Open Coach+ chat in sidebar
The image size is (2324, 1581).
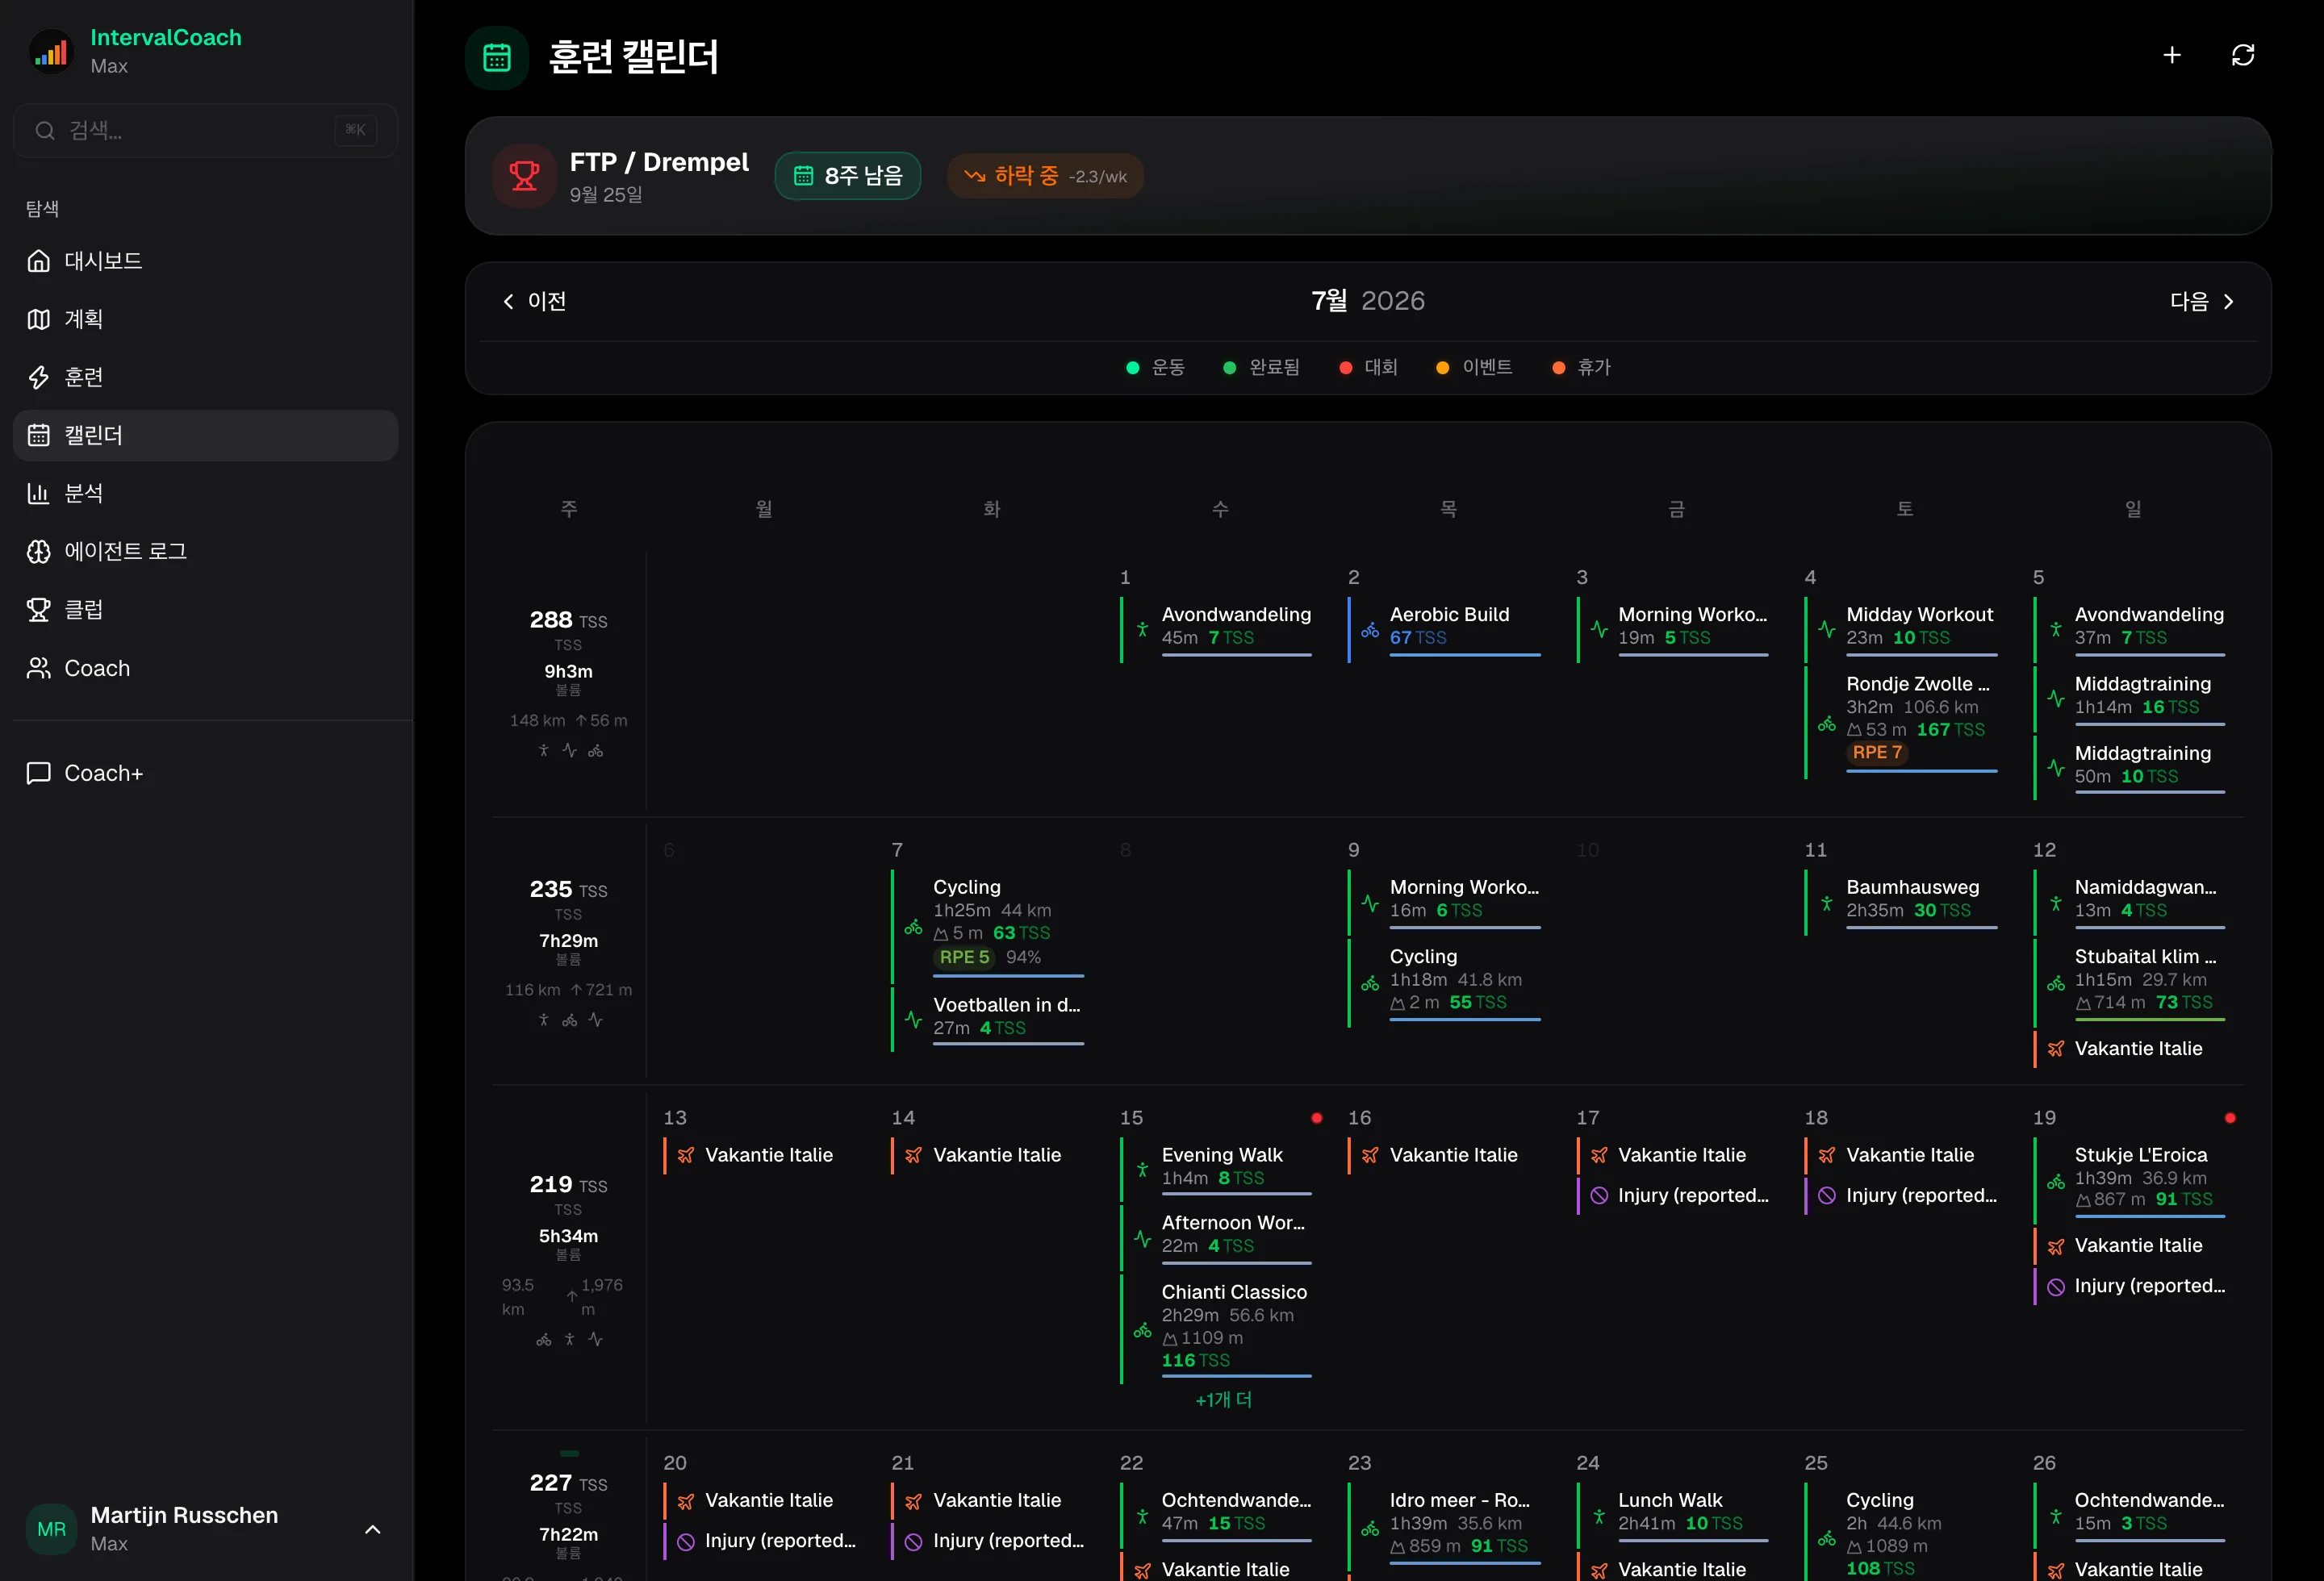point(205,773)
